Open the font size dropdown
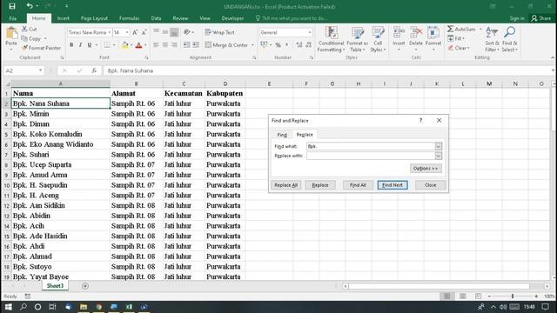The height and width of the screenshot is (313, 557). (x=127, y=32)
